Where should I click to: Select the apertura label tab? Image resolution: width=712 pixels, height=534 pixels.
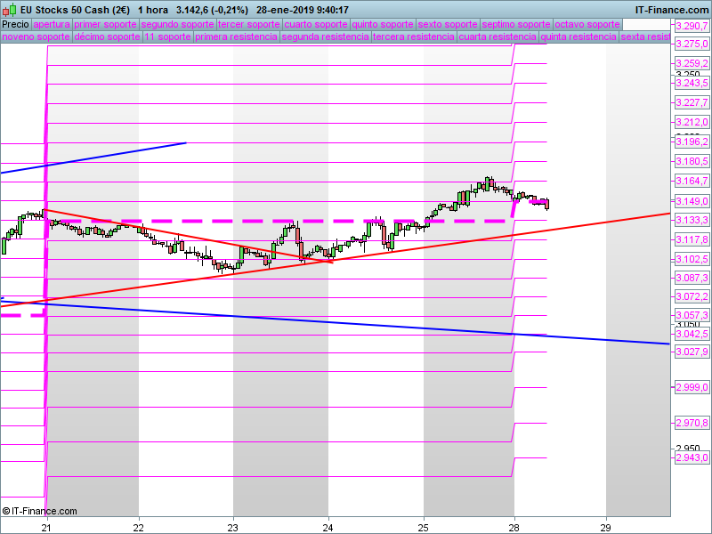pos(52,25)
